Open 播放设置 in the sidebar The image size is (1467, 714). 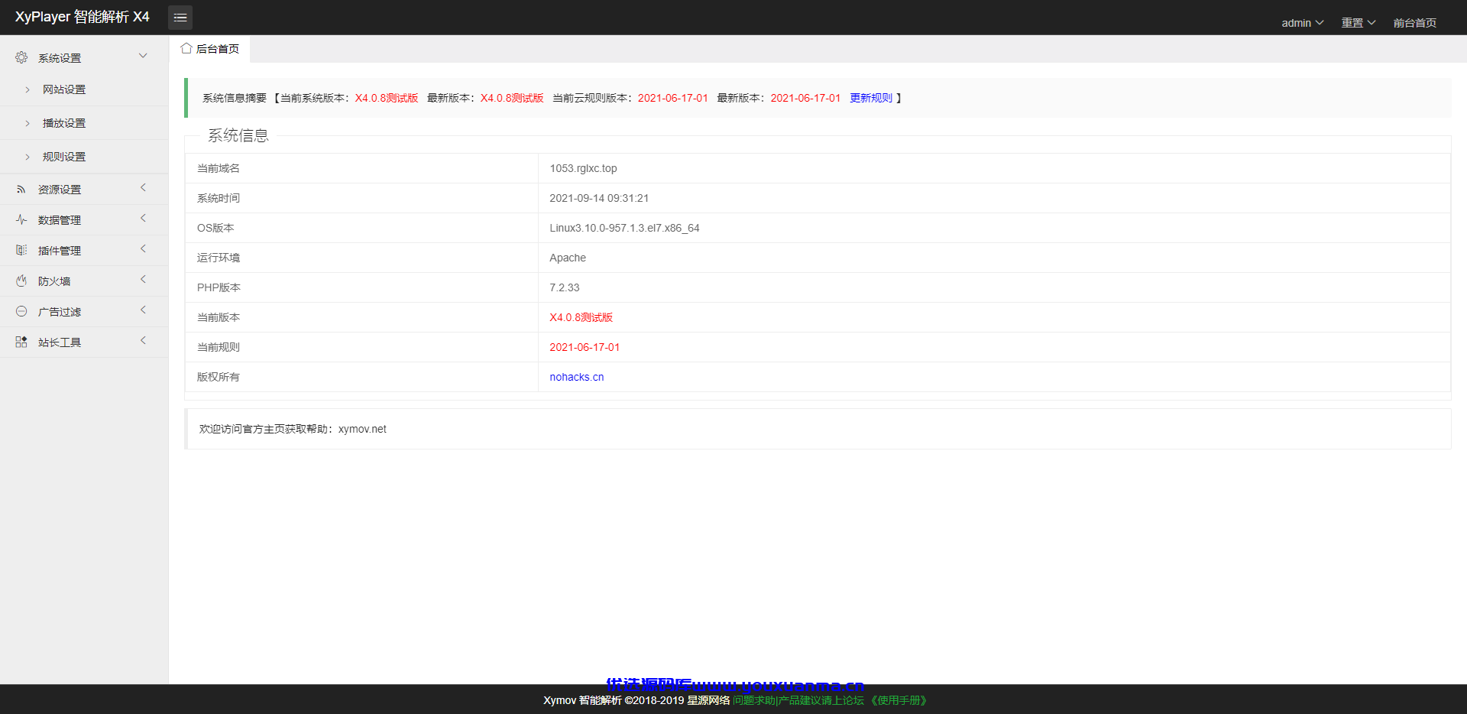click(x=64, y=123)
